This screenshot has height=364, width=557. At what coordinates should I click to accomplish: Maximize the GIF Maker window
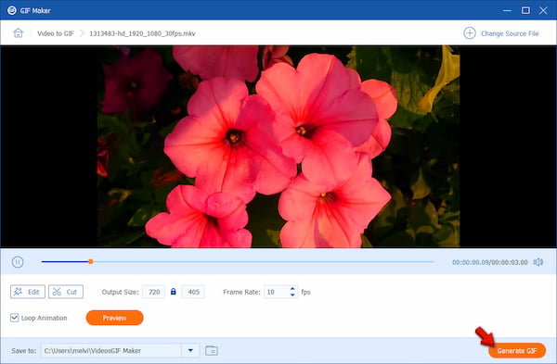pos(525,10)
